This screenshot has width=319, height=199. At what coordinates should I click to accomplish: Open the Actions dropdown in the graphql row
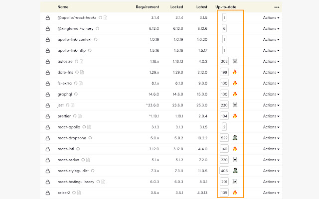click(x=271, y=94)
